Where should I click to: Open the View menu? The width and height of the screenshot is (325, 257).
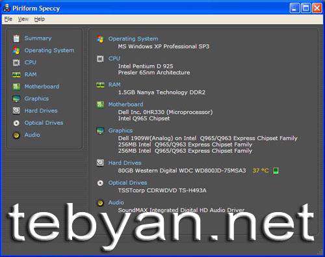23,19
